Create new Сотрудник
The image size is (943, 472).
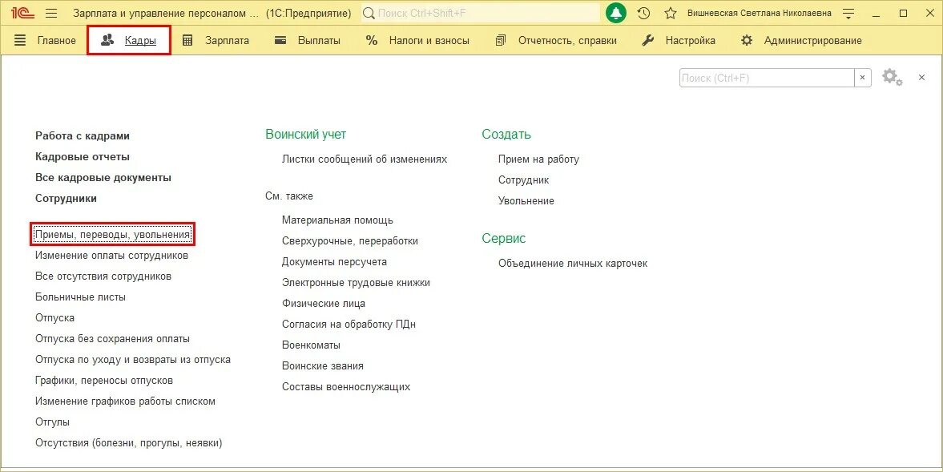[x=523, y=180]
